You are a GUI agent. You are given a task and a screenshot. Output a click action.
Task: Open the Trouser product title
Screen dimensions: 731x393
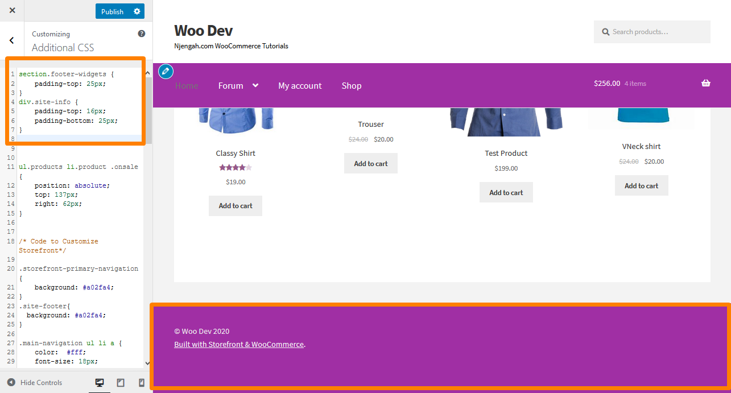(371, 124)
